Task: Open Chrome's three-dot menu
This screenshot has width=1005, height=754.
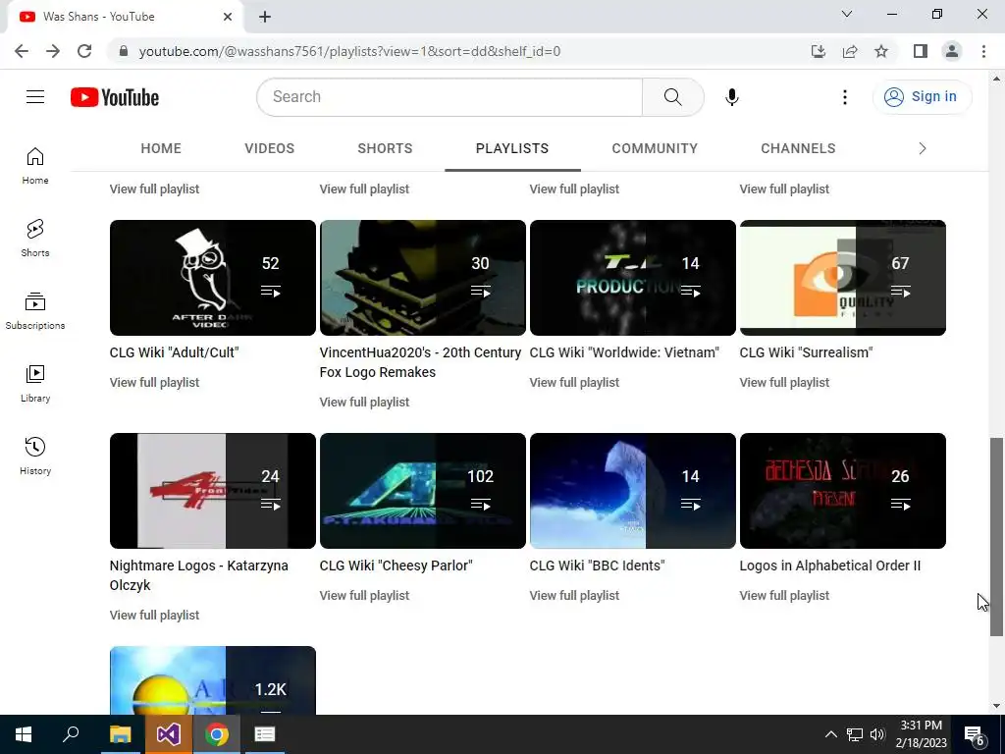Action: tap(983, 51)
